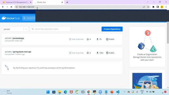Click Not Scanned shield icon for spring-boot-rest-api
This screenshot has height=95, width=169.
[70, 53]
